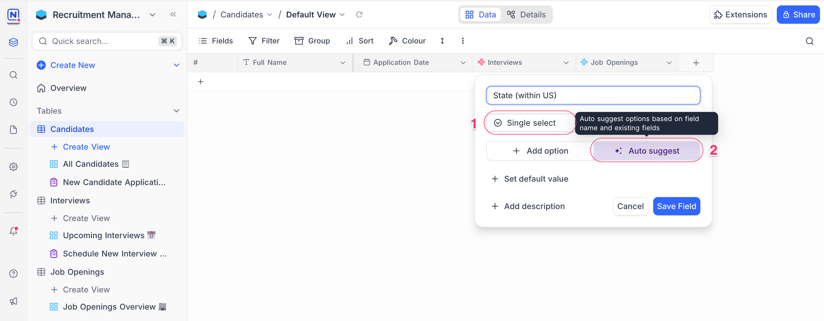Open the notifications bell icon

[13, 231]
